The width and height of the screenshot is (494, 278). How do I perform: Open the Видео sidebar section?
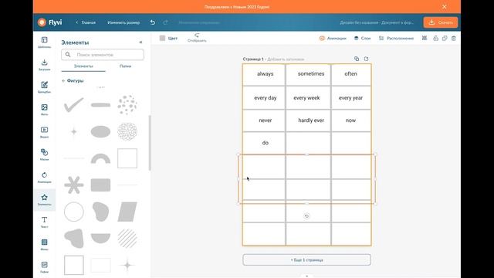(x=45, y=132)
